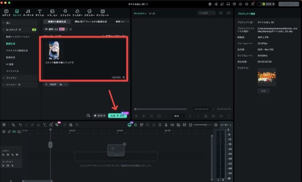Open the エフェクト (Effects) tab
The image size is (302, 182).
point(66,13)
